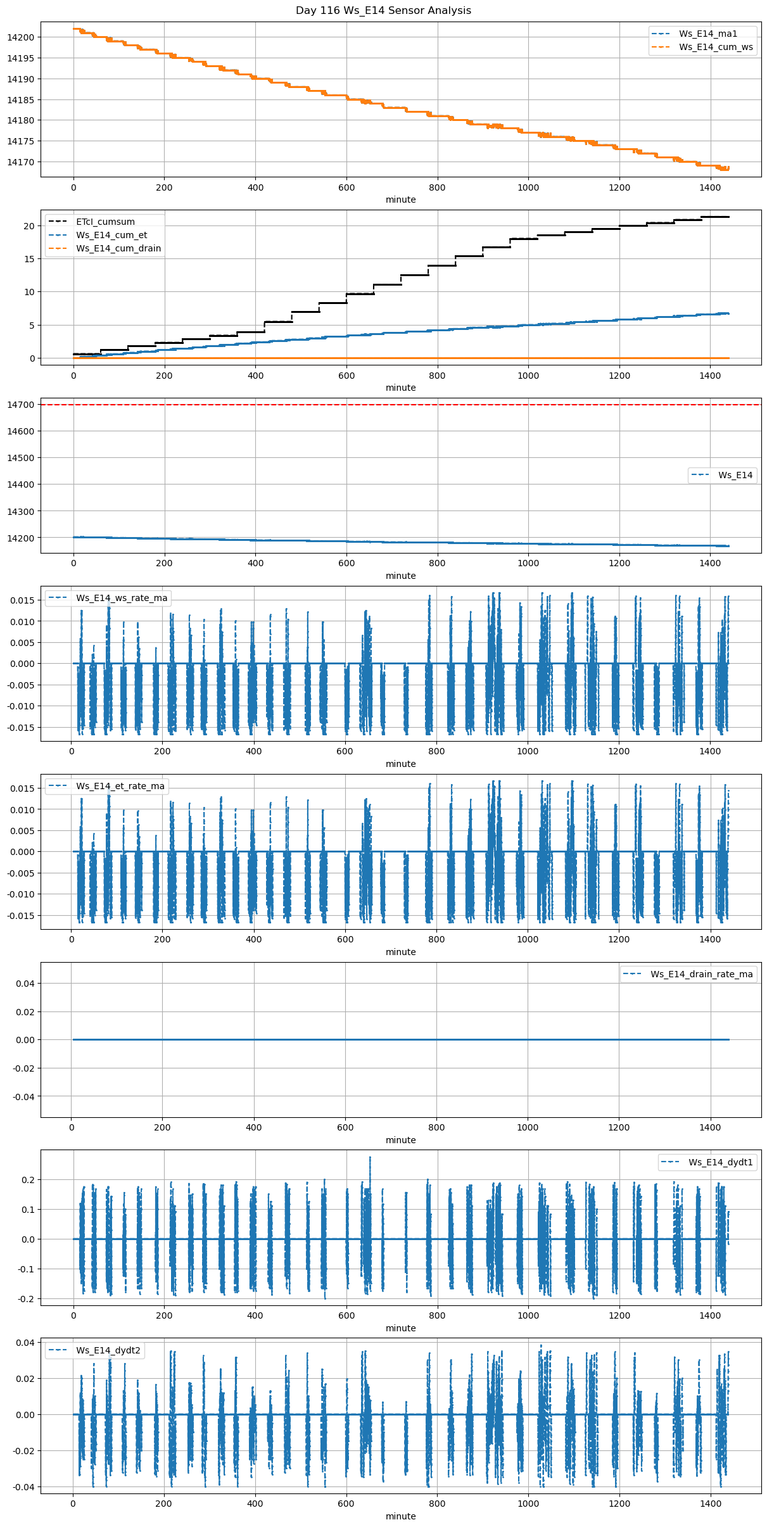Select the Ws_E14_ws_rate_ma legend label
The image size is (767, 1527).
(122, 598)
